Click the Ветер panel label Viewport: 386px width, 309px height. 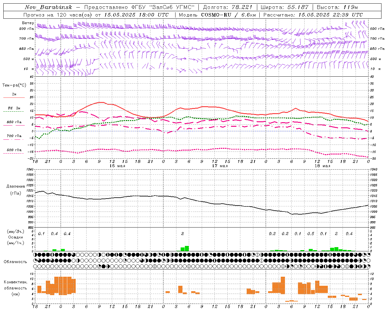(28, 23)
